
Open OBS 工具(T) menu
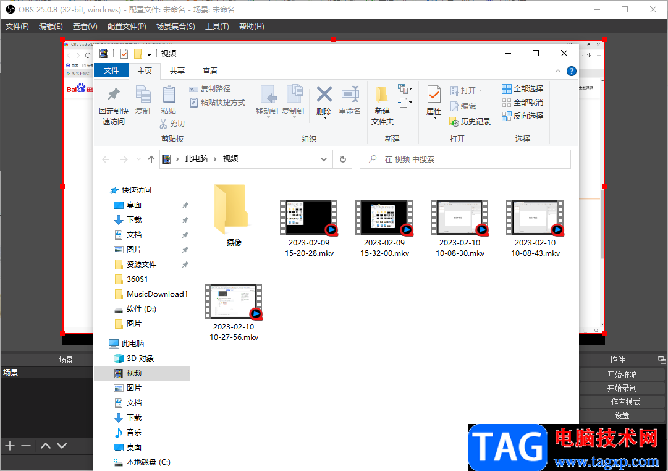point(217,27)
